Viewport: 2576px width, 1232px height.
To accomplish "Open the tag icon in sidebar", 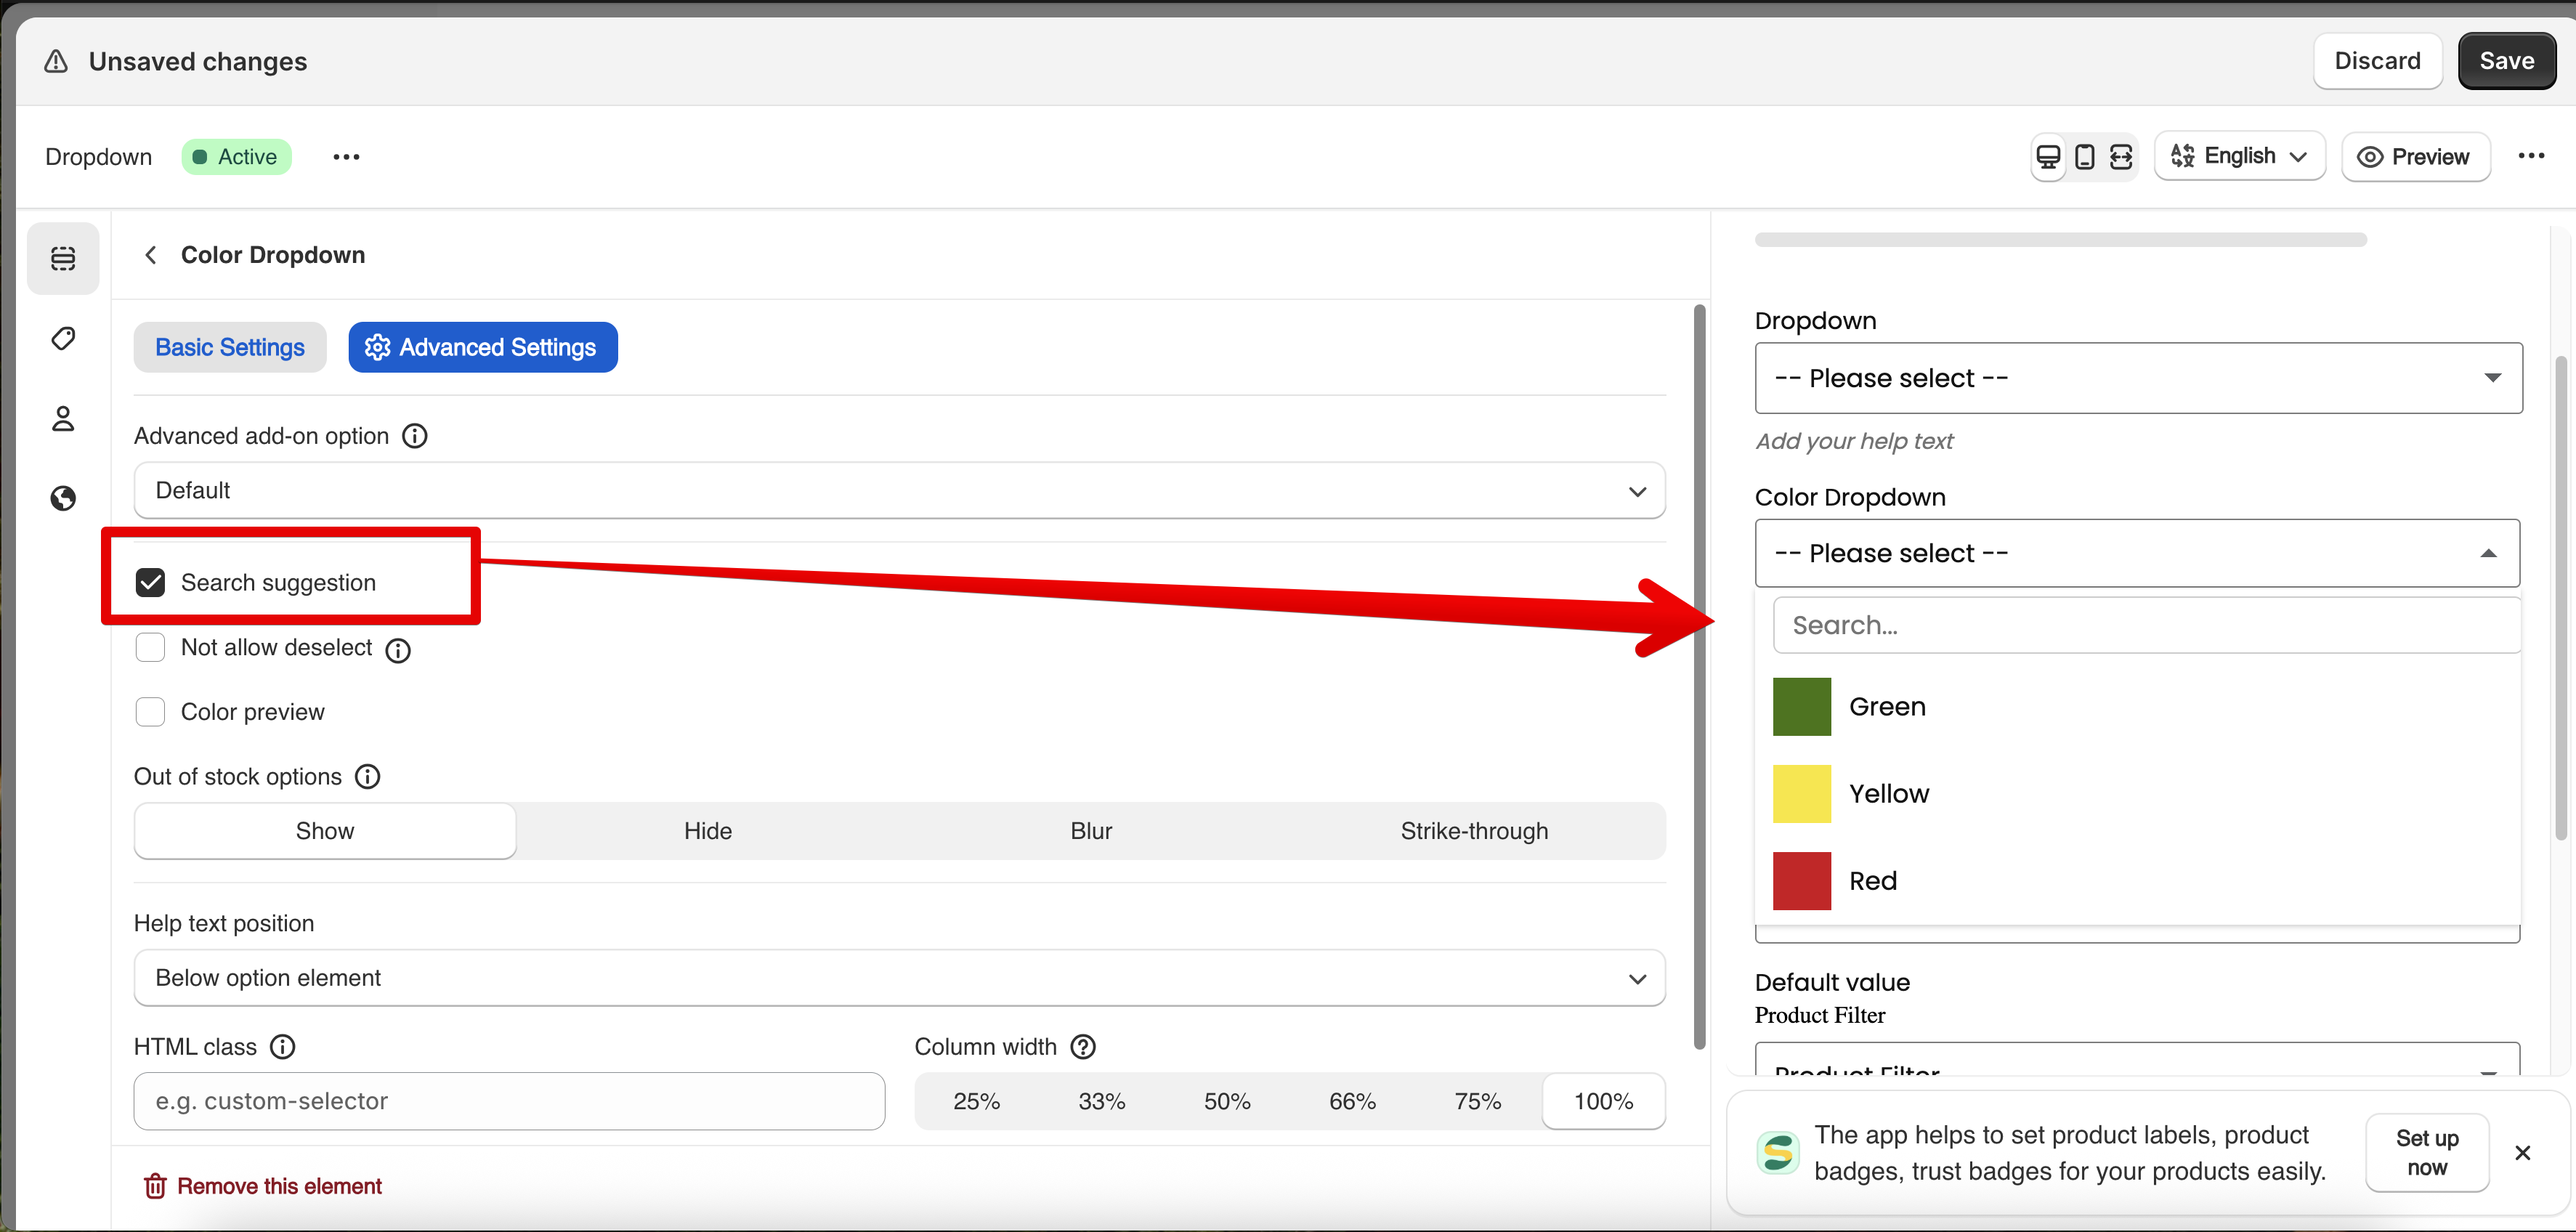I will [x=63, y=338].
